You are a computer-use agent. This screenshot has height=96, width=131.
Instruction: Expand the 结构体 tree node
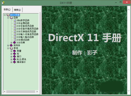tap(8, 46)
